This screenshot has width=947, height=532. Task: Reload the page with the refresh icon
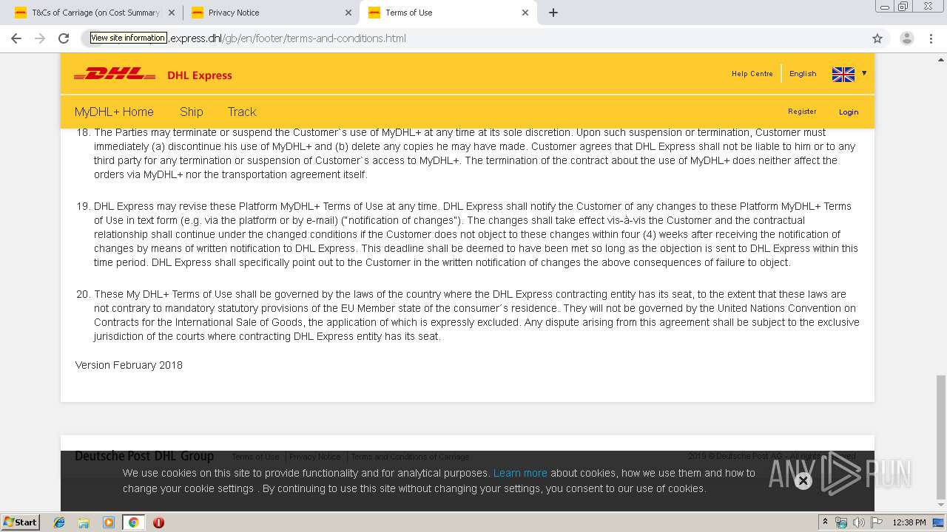point(64,38)
